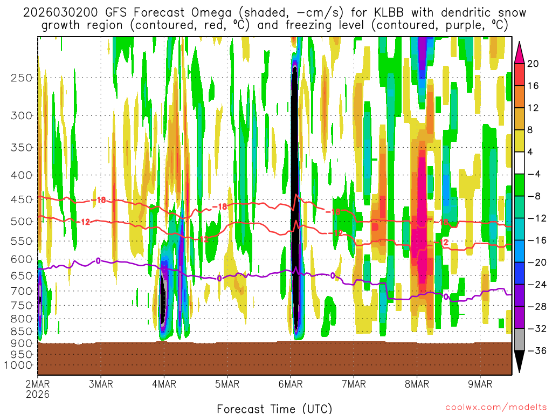The image size is (552, 414).
Task: Click the 350 pressure level label
Action: tap(22, 148)
